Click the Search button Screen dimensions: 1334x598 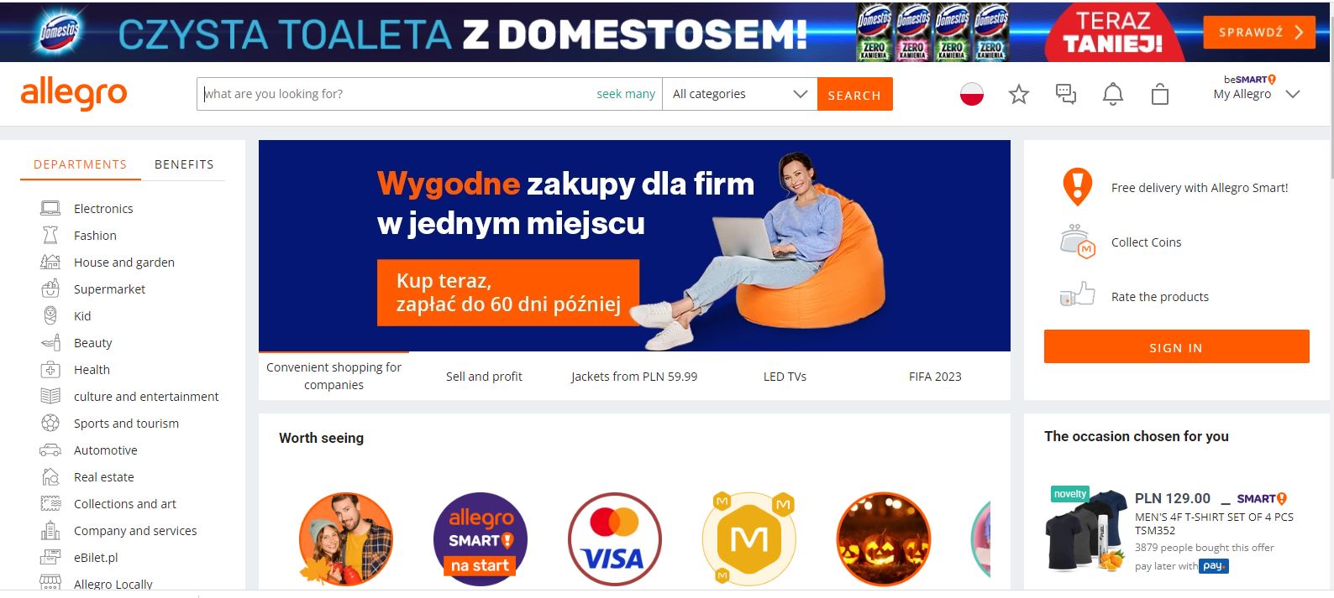pos(854,94)
